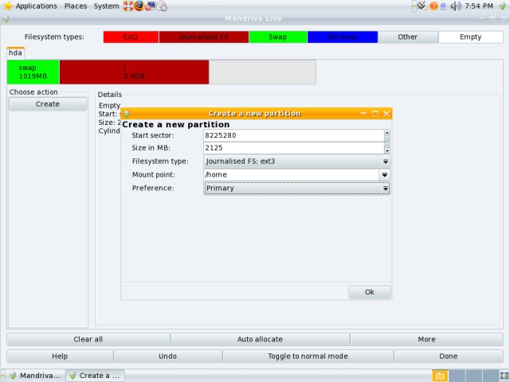510x382 pixels.
Task: Launch the lifebuoy help icon in panel
Action: 127,6
